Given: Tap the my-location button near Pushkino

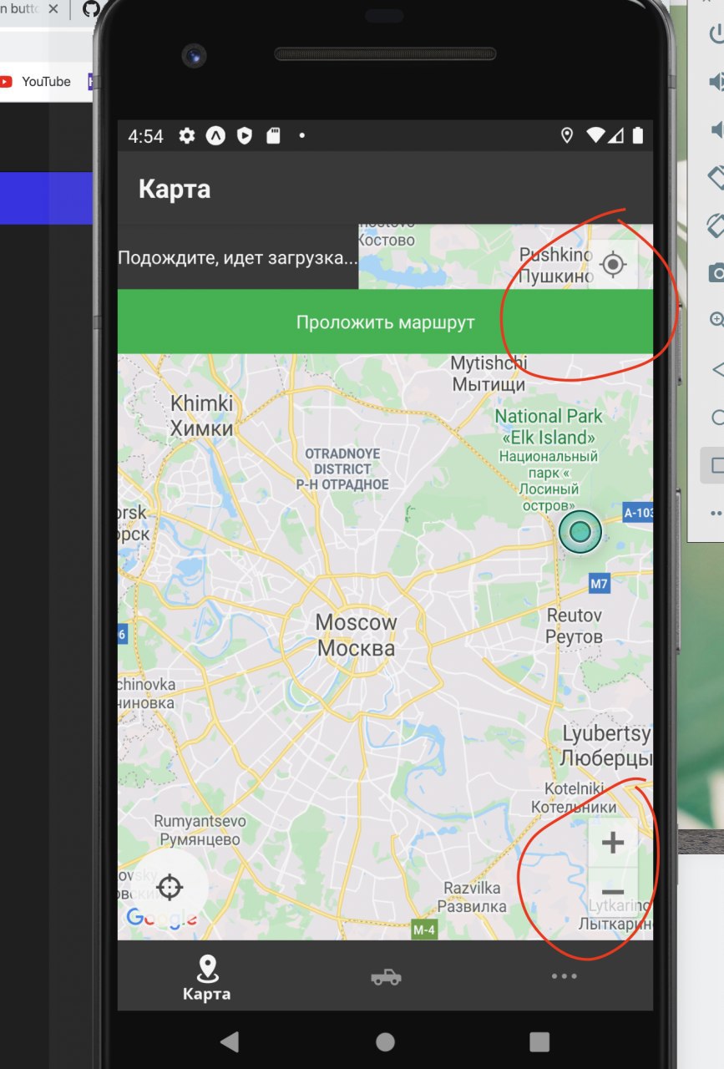Looking at the screenshot, I should coord(614,265).
